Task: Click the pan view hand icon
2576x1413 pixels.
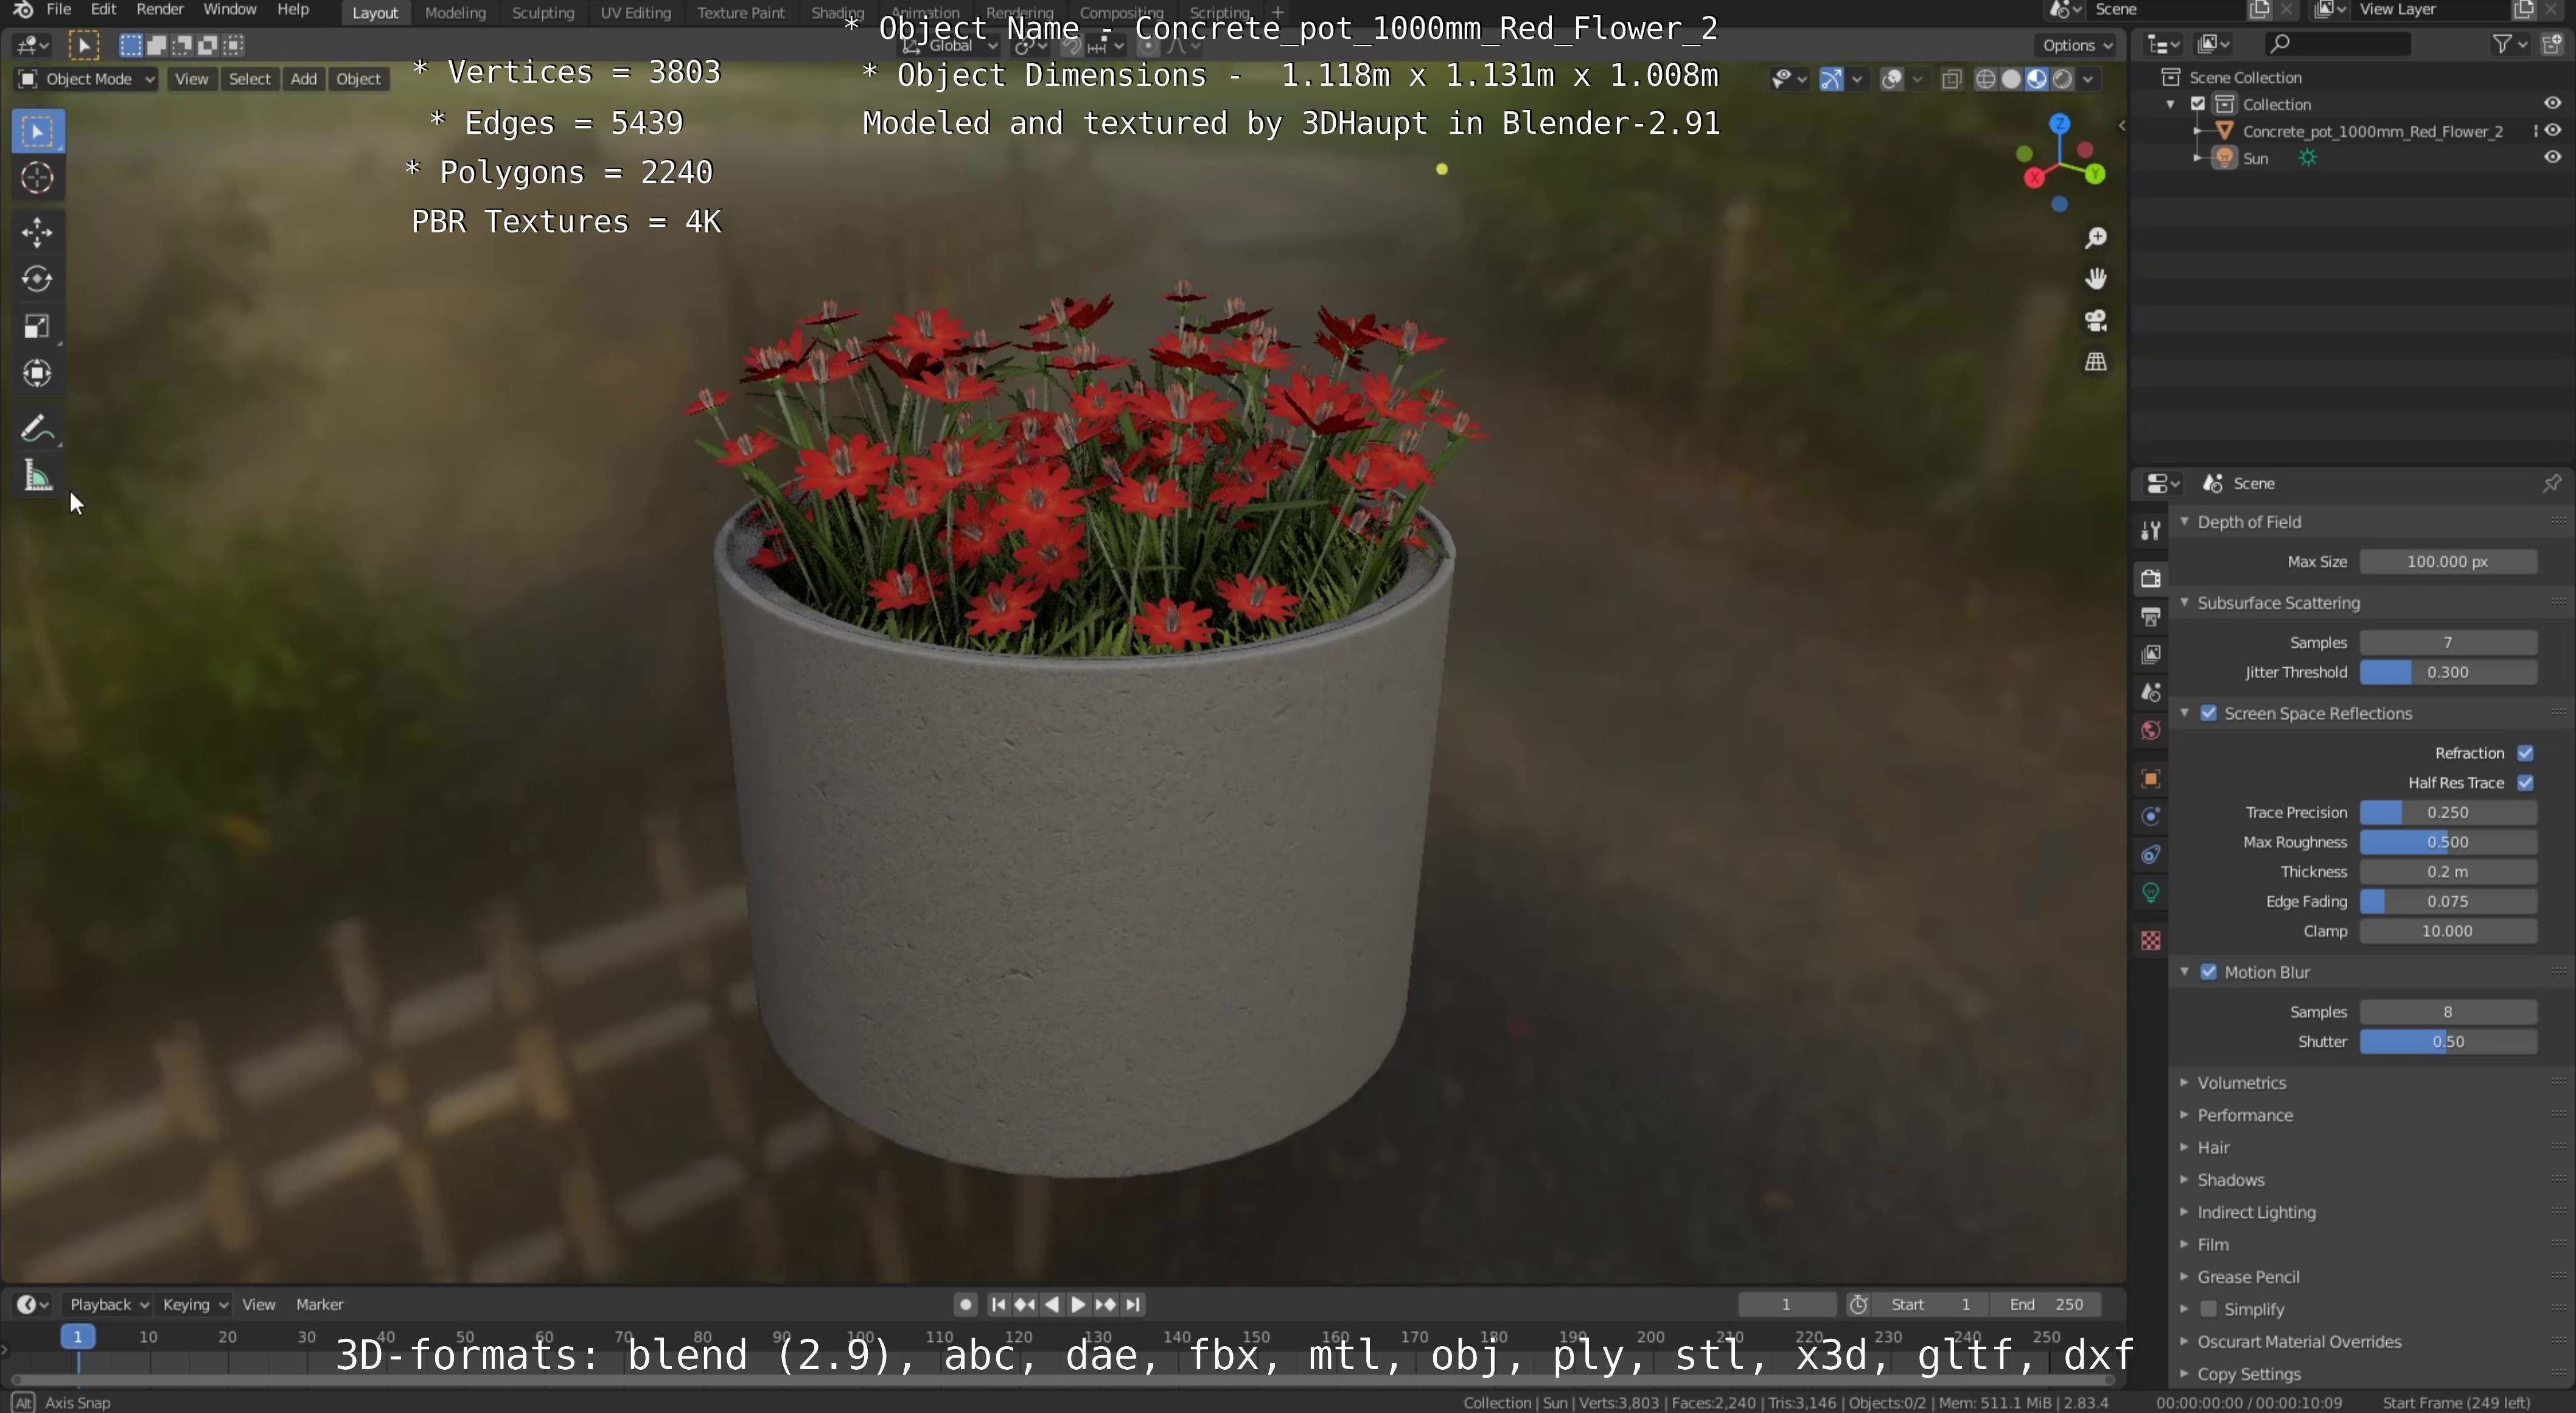Action: click(2095, 279)
